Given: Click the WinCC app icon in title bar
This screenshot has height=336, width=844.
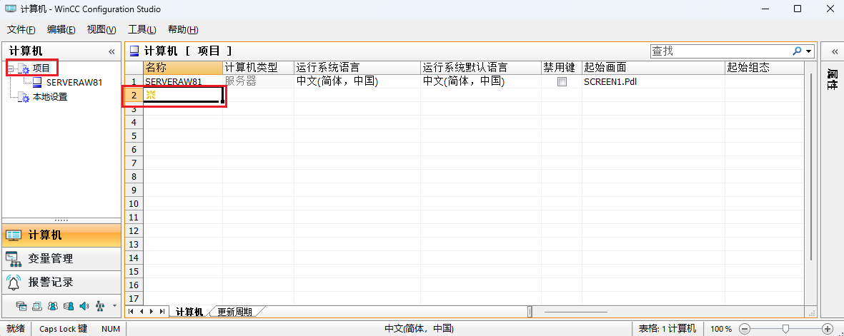Looking at the screenshot, I should click(10, 9).
